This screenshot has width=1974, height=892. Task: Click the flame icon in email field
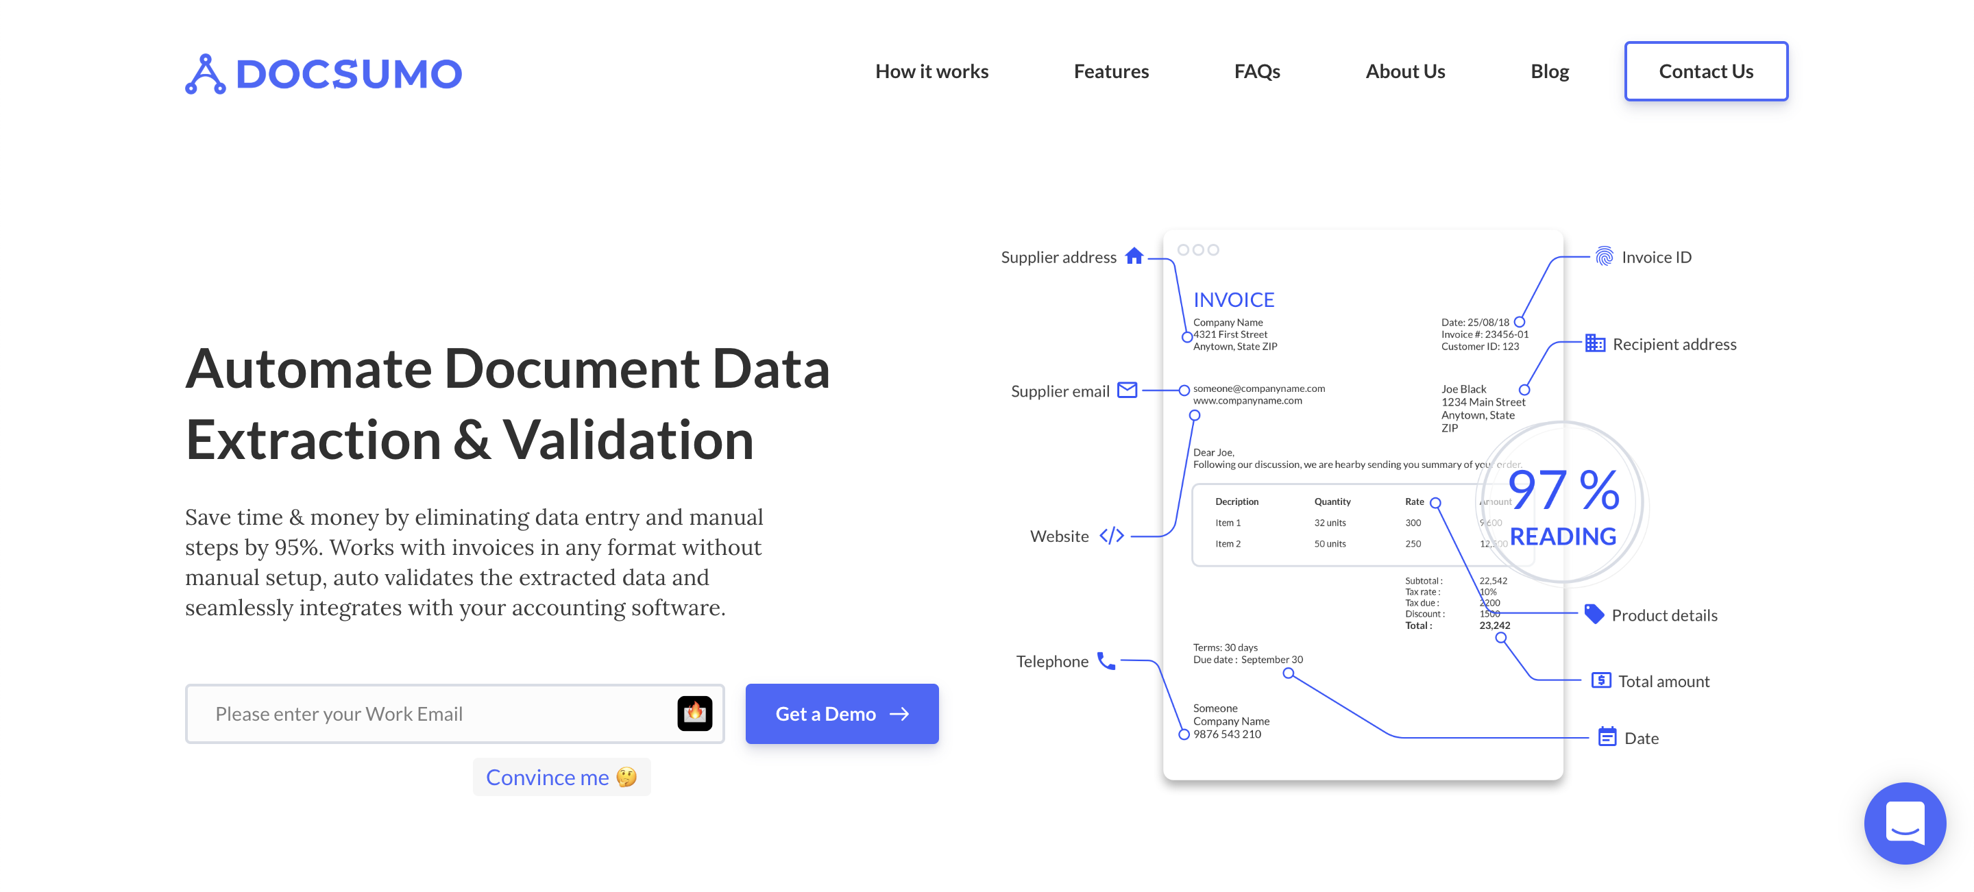[x=694, y=713]
